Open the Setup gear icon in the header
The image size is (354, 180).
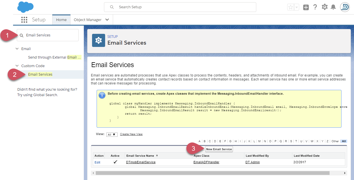point(324,7)
